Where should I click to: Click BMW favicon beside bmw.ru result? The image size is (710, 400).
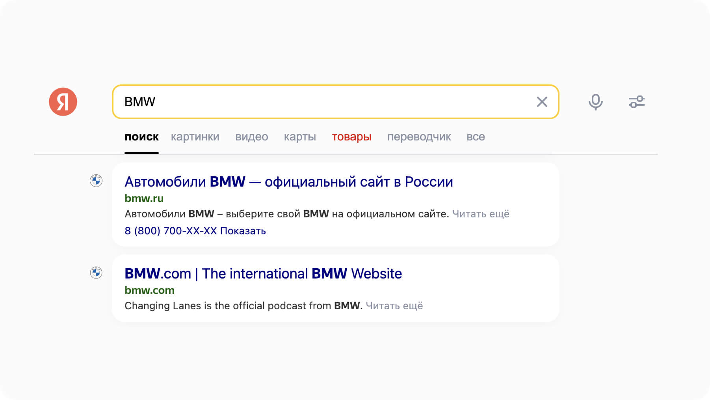click(96, 181)
